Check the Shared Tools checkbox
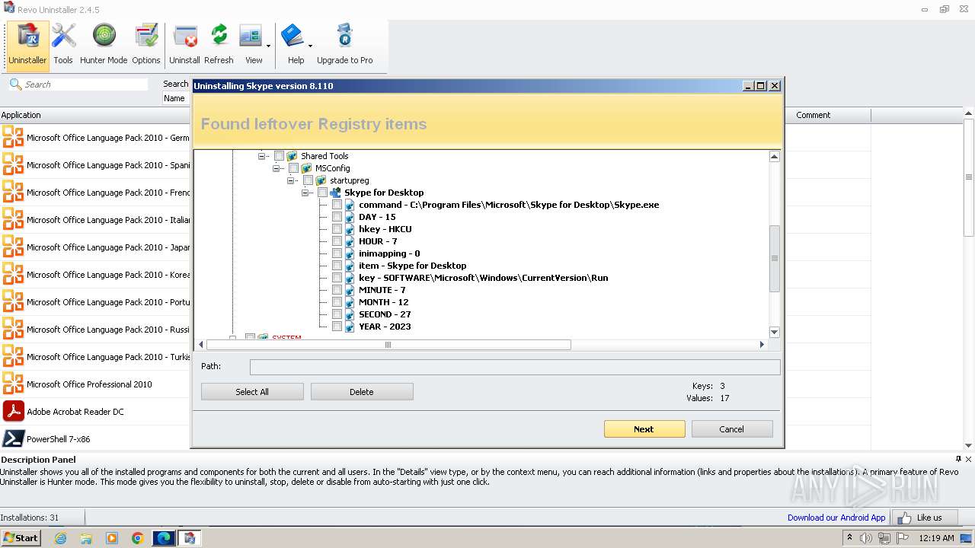975x548 pixels. [279, 156]
